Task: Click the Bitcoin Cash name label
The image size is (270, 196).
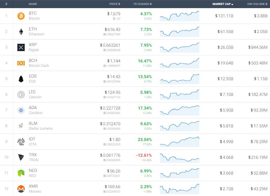Action: click(x=39, y=66)
